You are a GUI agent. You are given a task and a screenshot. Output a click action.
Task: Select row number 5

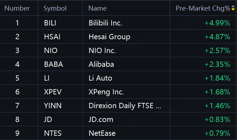coord(17,78)
